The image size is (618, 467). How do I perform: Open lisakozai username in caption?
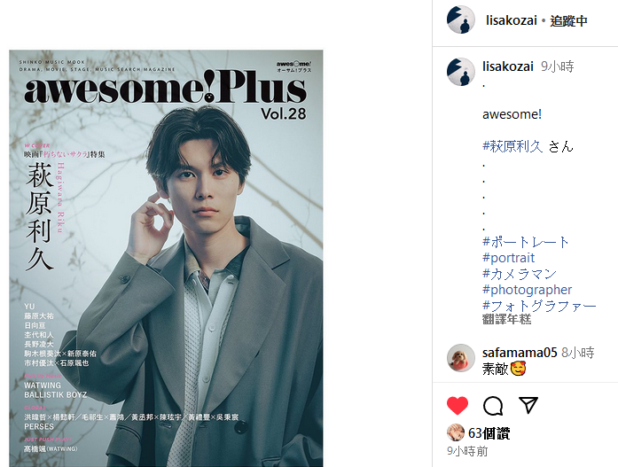(508, 66)
